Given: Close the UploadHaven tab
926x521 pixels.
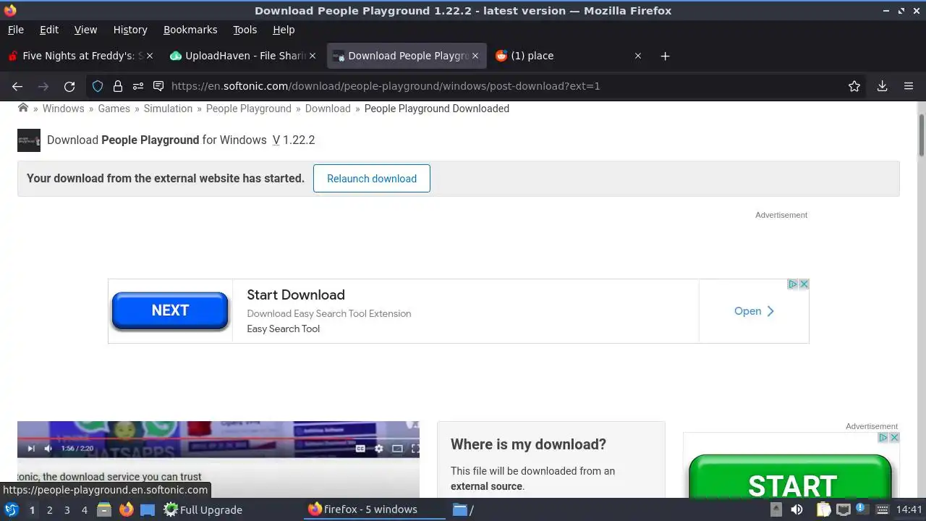Looking at the screenshot, I should pyautogui.click(x=313, y=56).
